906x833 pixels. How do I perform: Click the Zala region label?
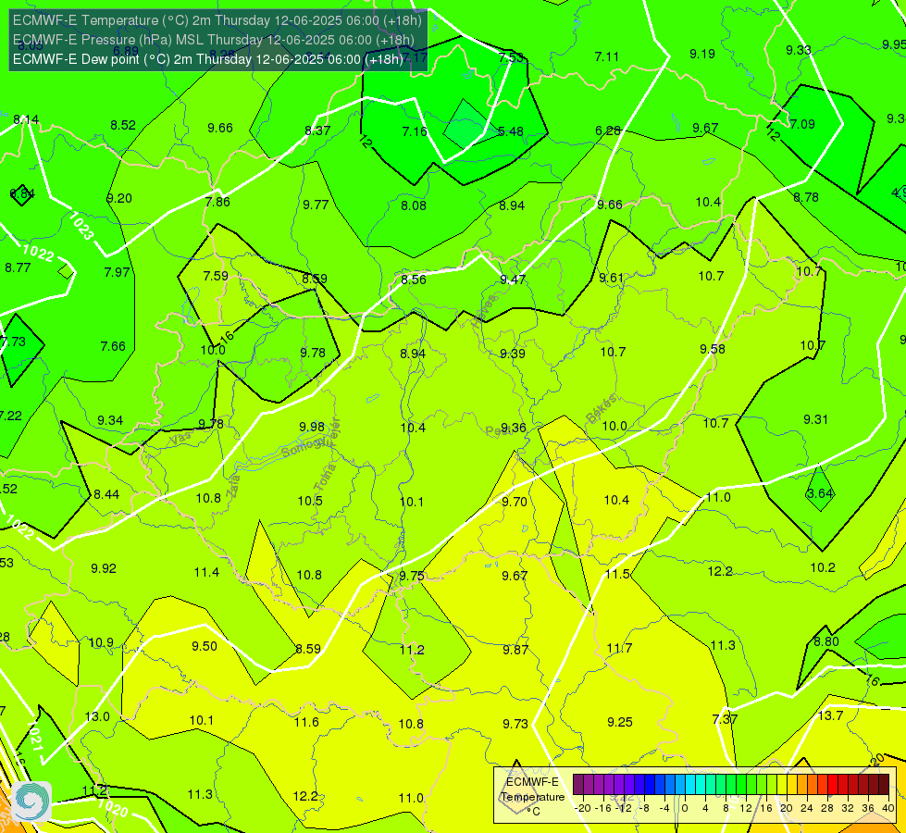pos(233,486)
